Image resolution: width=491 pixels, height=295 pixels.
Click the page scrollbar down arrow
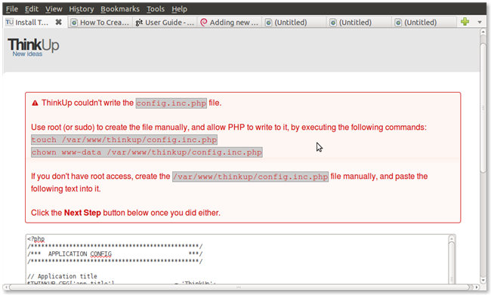point(483,280)
